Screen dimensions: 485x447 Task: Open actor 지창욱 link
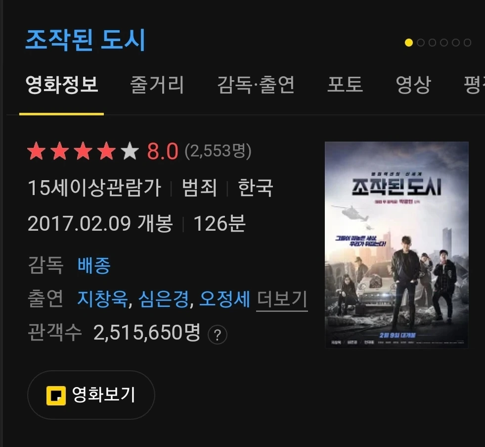[103, 299]
